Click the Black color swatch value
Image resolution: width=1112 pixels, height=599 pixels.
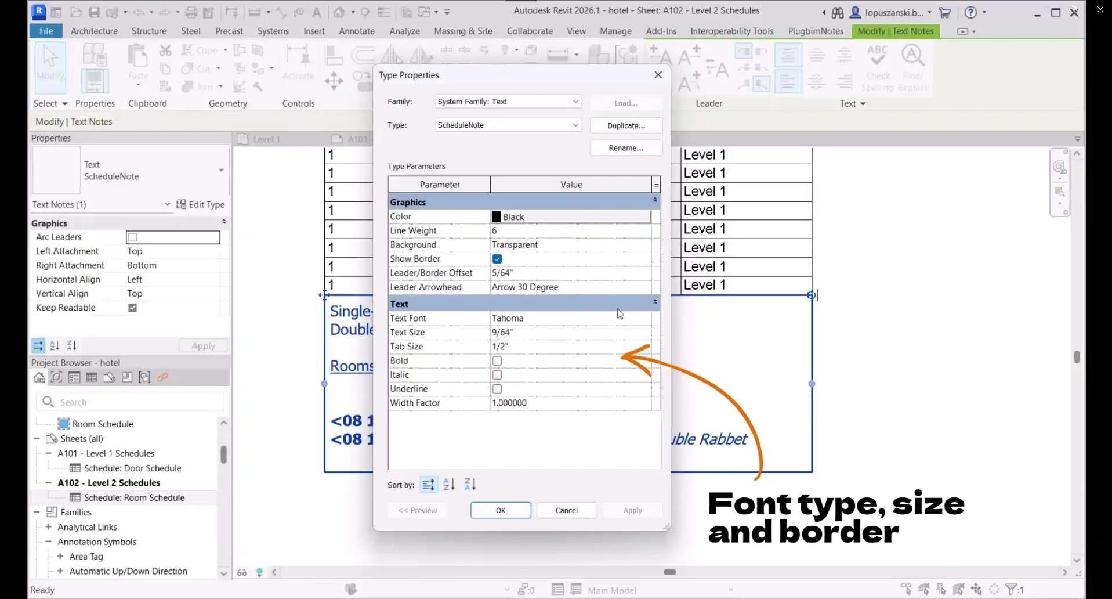[x=571, y=216]
